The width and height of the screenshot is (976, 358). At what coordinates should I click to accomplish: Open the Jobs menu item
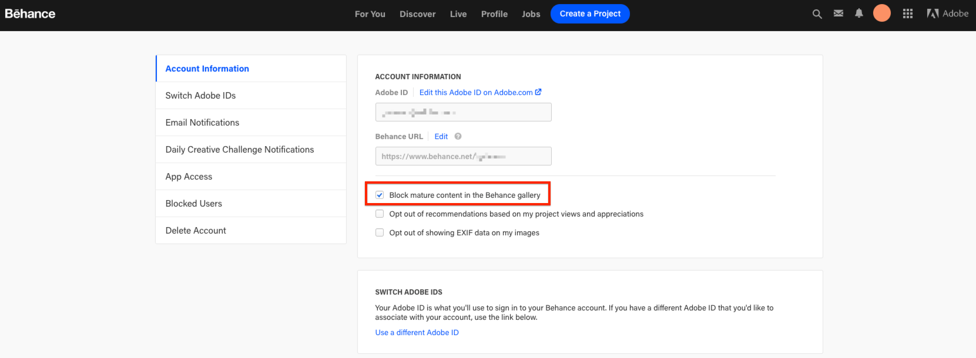[531, 14]
